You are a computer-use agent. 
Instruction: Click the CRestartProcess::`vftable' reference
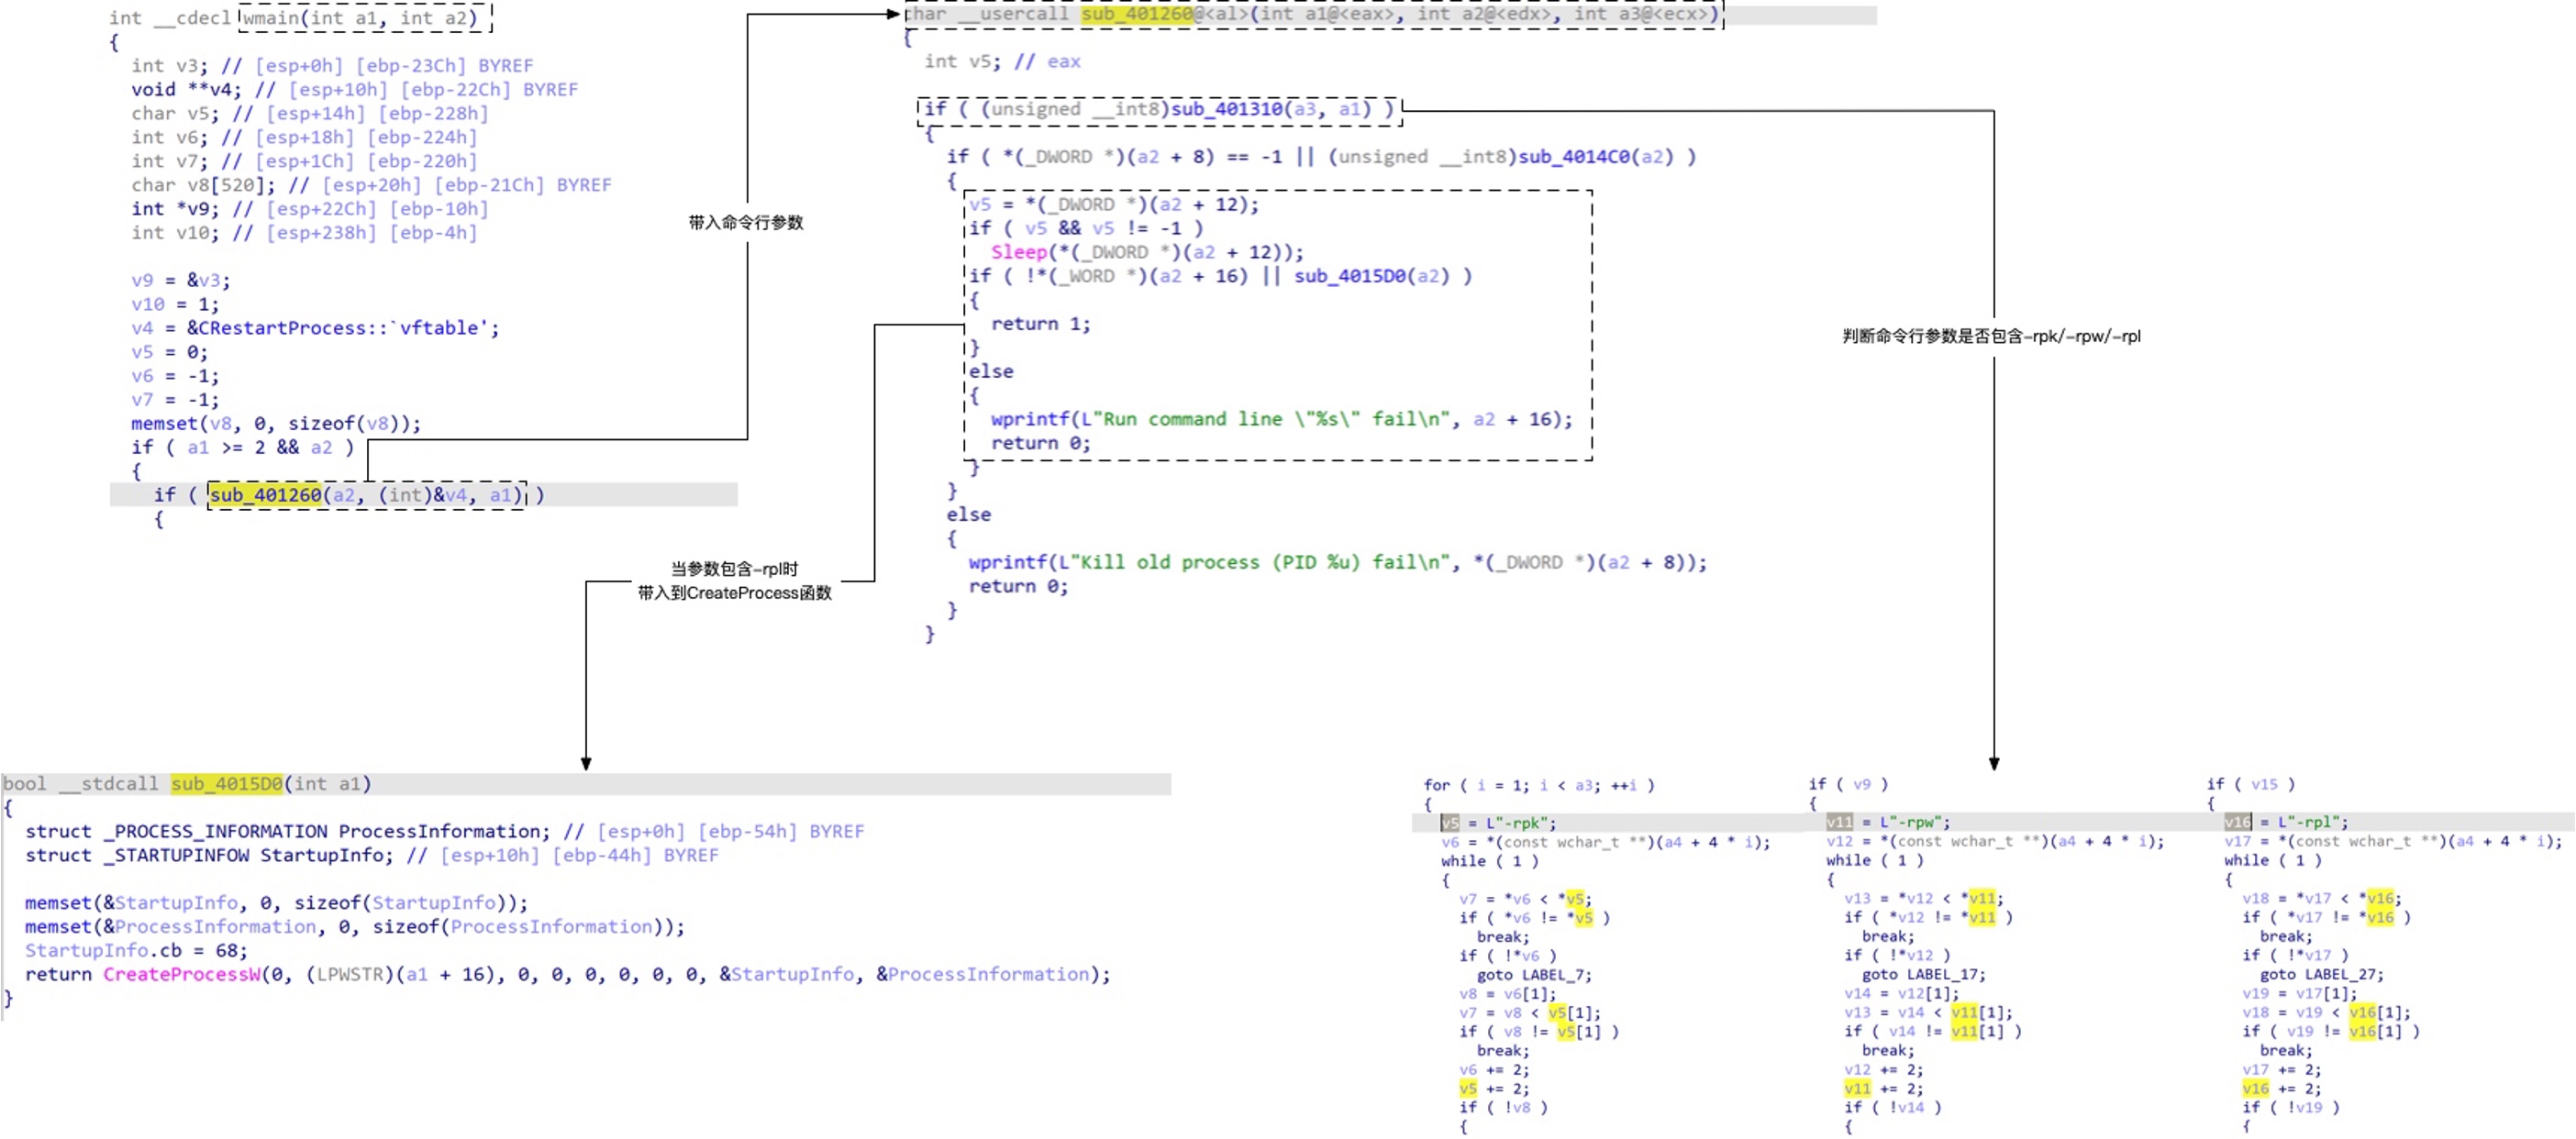click(x=343, y=328)
